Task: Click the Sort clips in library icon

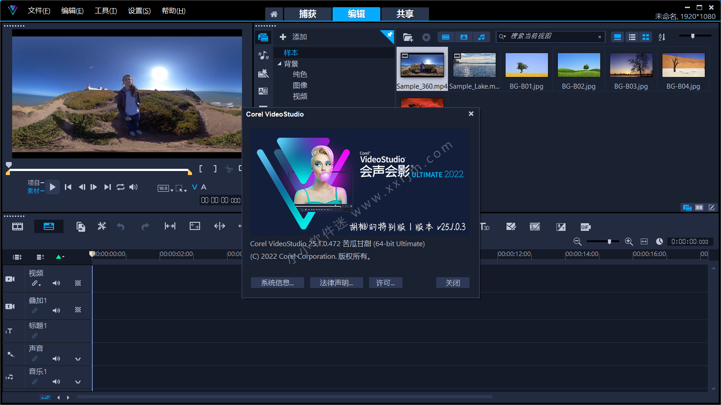Action: pyautogui.click(x=662, y=37)
